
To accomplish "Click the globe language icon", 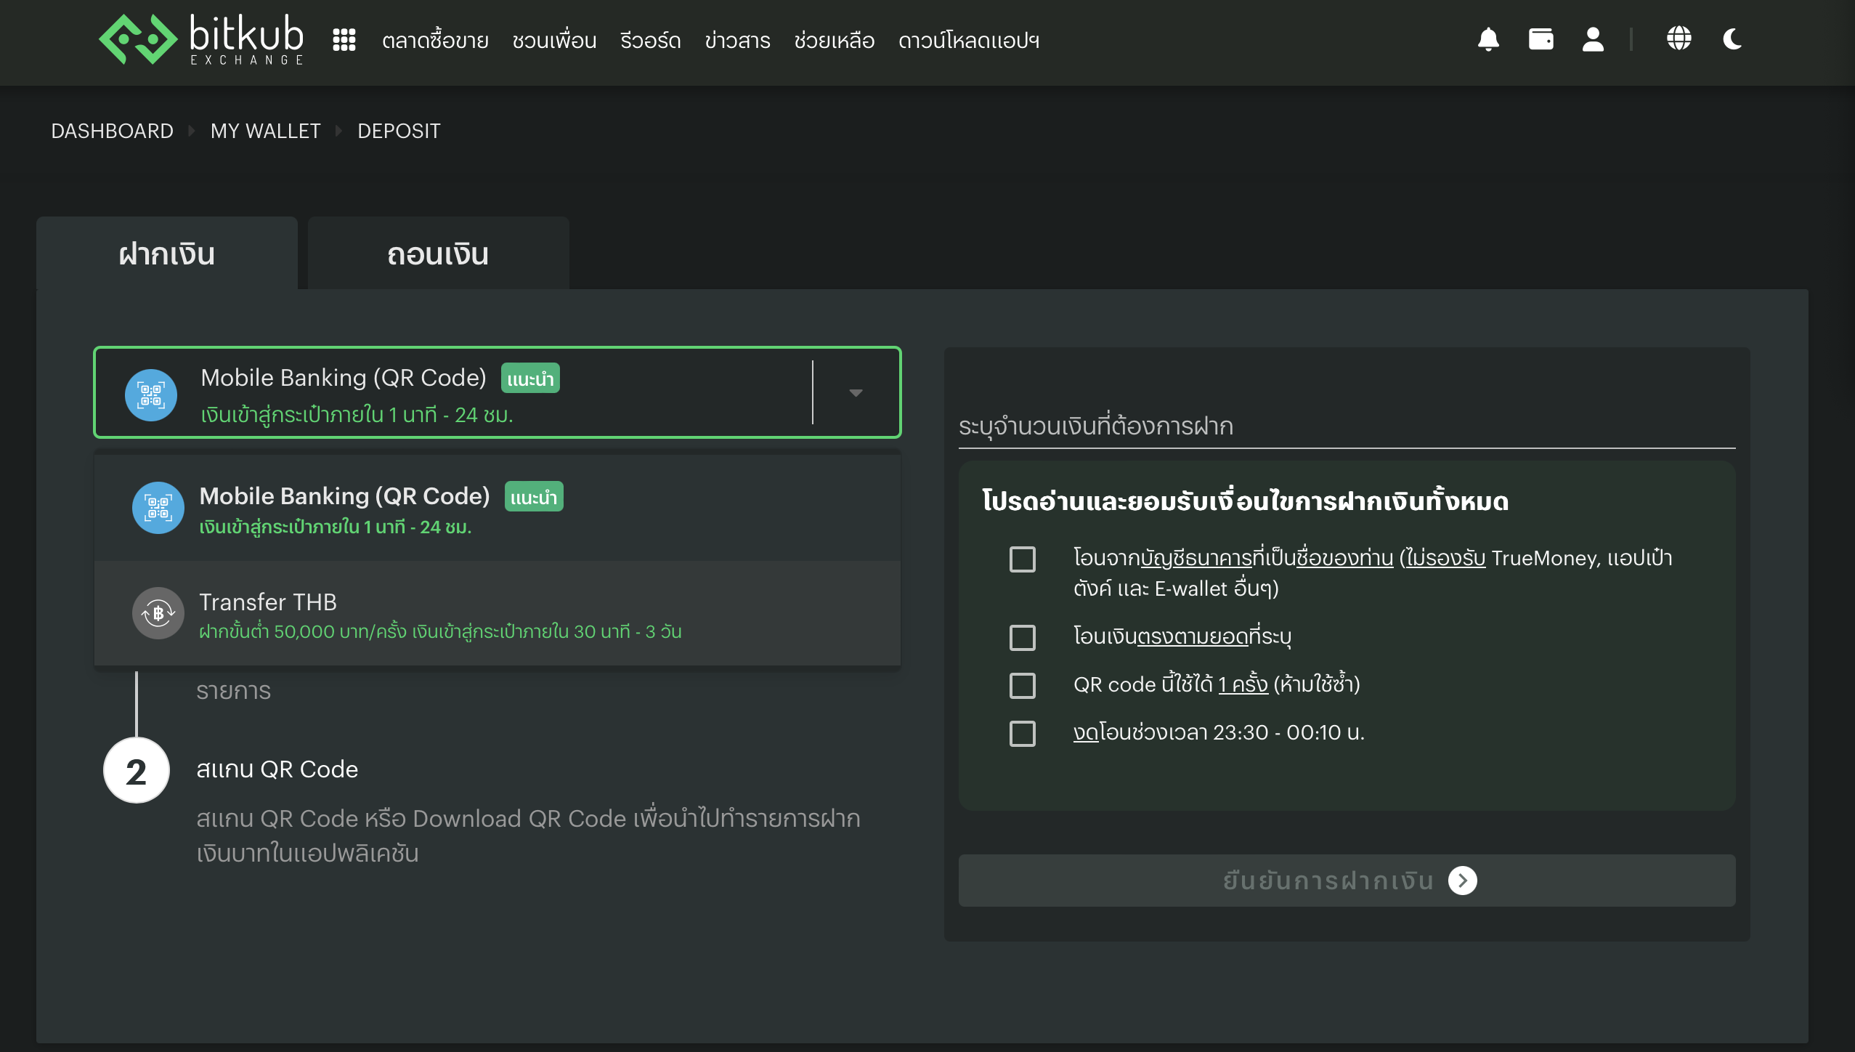I will click(x=1679, y=39).
